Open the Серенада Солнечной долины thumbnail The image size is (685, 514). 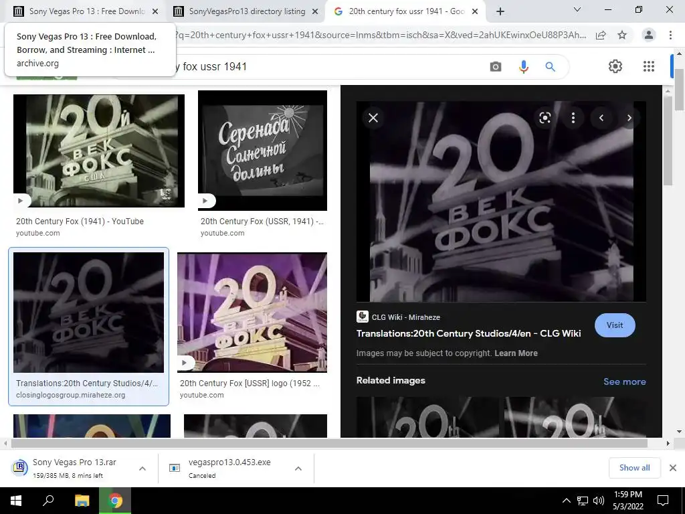click(262, 151)
